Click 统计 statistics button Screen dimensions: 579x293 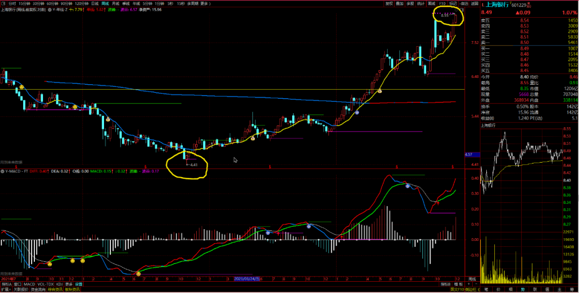(421, 3)
